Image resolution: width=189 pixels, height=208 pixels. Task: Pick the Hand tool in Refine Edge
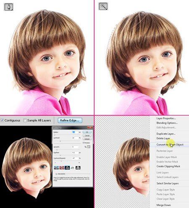pos(89,147)
